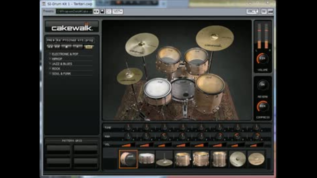The image size is (317, 178).
Task: Open the PRG program menu arrow
Action: 51,40
